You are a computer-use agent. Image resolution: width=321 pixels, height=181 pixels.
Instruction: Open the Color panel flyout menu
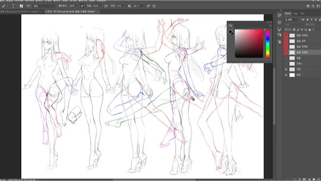271,25
